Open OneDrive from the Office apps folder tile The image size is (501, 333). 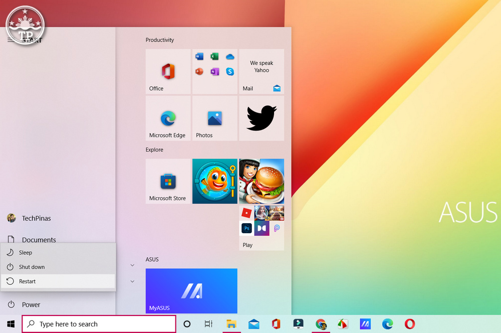(230, 57)
